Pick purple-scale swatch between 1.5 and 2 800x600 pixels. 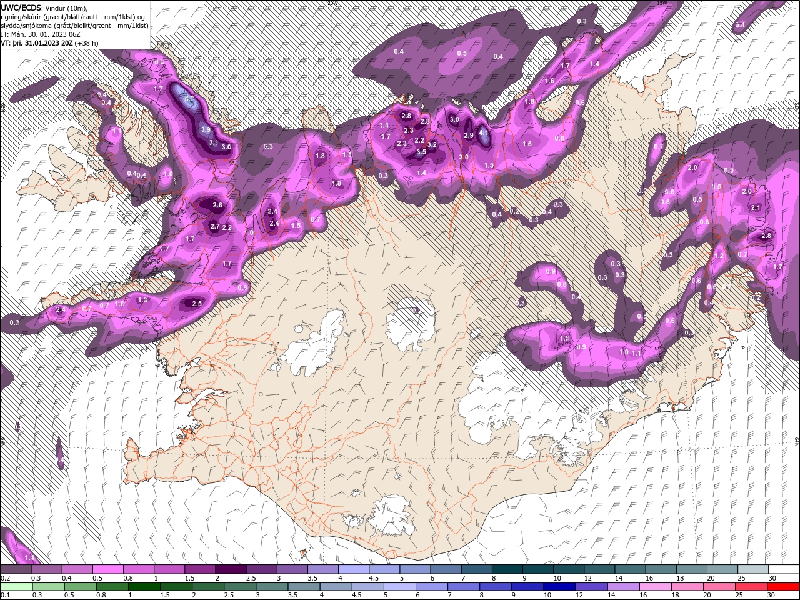[199, 569]
